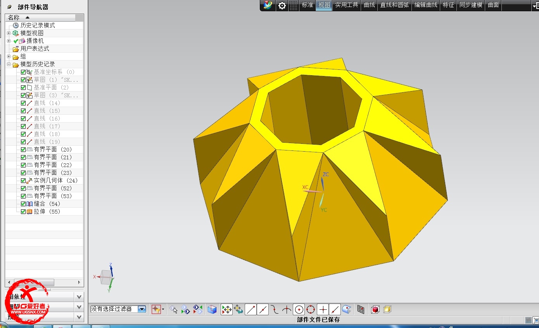539x328 pixels.
Task: Toggle the 有界平面 (20) checkbox
Action: [23, 150]
